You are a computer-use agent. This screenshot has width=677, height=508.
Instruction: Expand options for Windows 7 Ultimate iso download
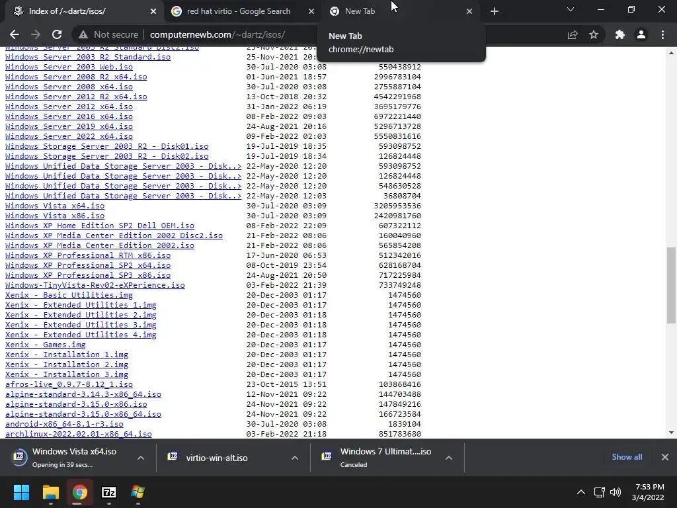point(449,458)
